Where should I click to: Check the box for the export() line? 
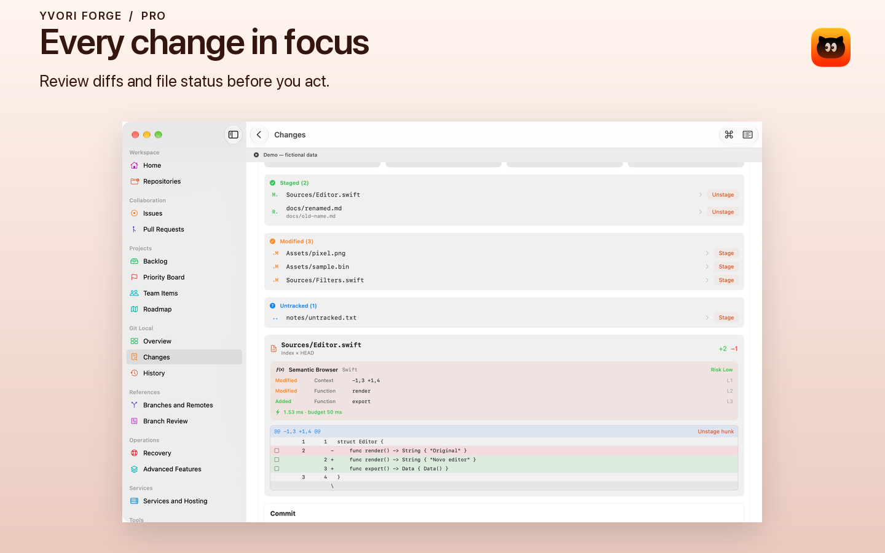click(x=277, y=469)
